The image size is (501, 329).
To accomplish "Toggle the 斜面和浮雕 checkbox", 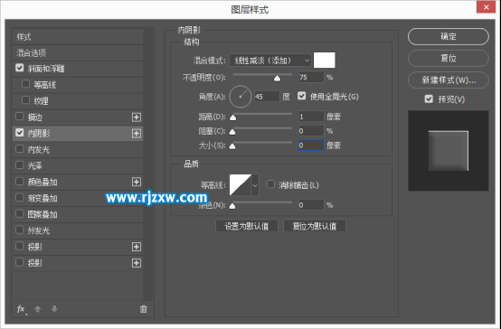I will [x=20, y=68].
